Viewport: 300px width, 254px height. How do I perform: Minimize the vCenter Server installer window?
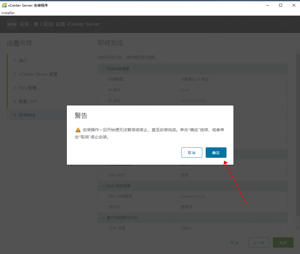[268, 5]
